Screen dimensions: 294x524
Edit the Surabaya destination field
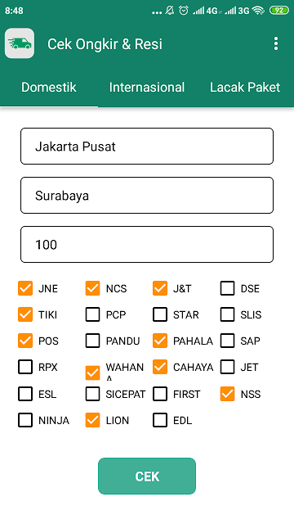pos(147,195)
